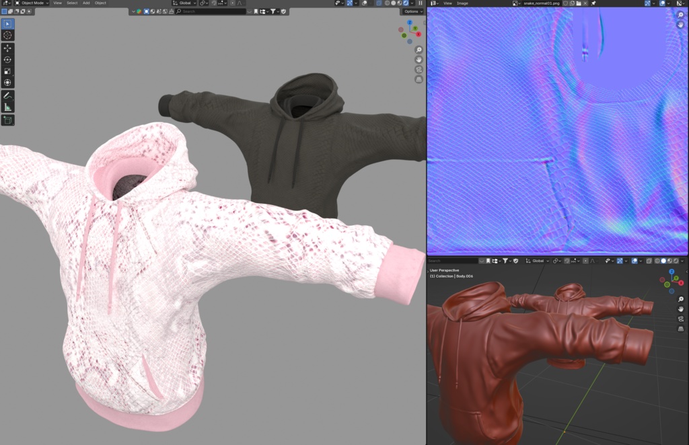
Task: Switch main viewport to solid shading
Action: pyautogui.click(x=393, y=3)
